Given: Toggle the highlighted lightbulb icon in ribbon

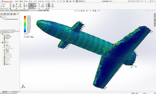Looking at the screenshot, I should [49, 4].
